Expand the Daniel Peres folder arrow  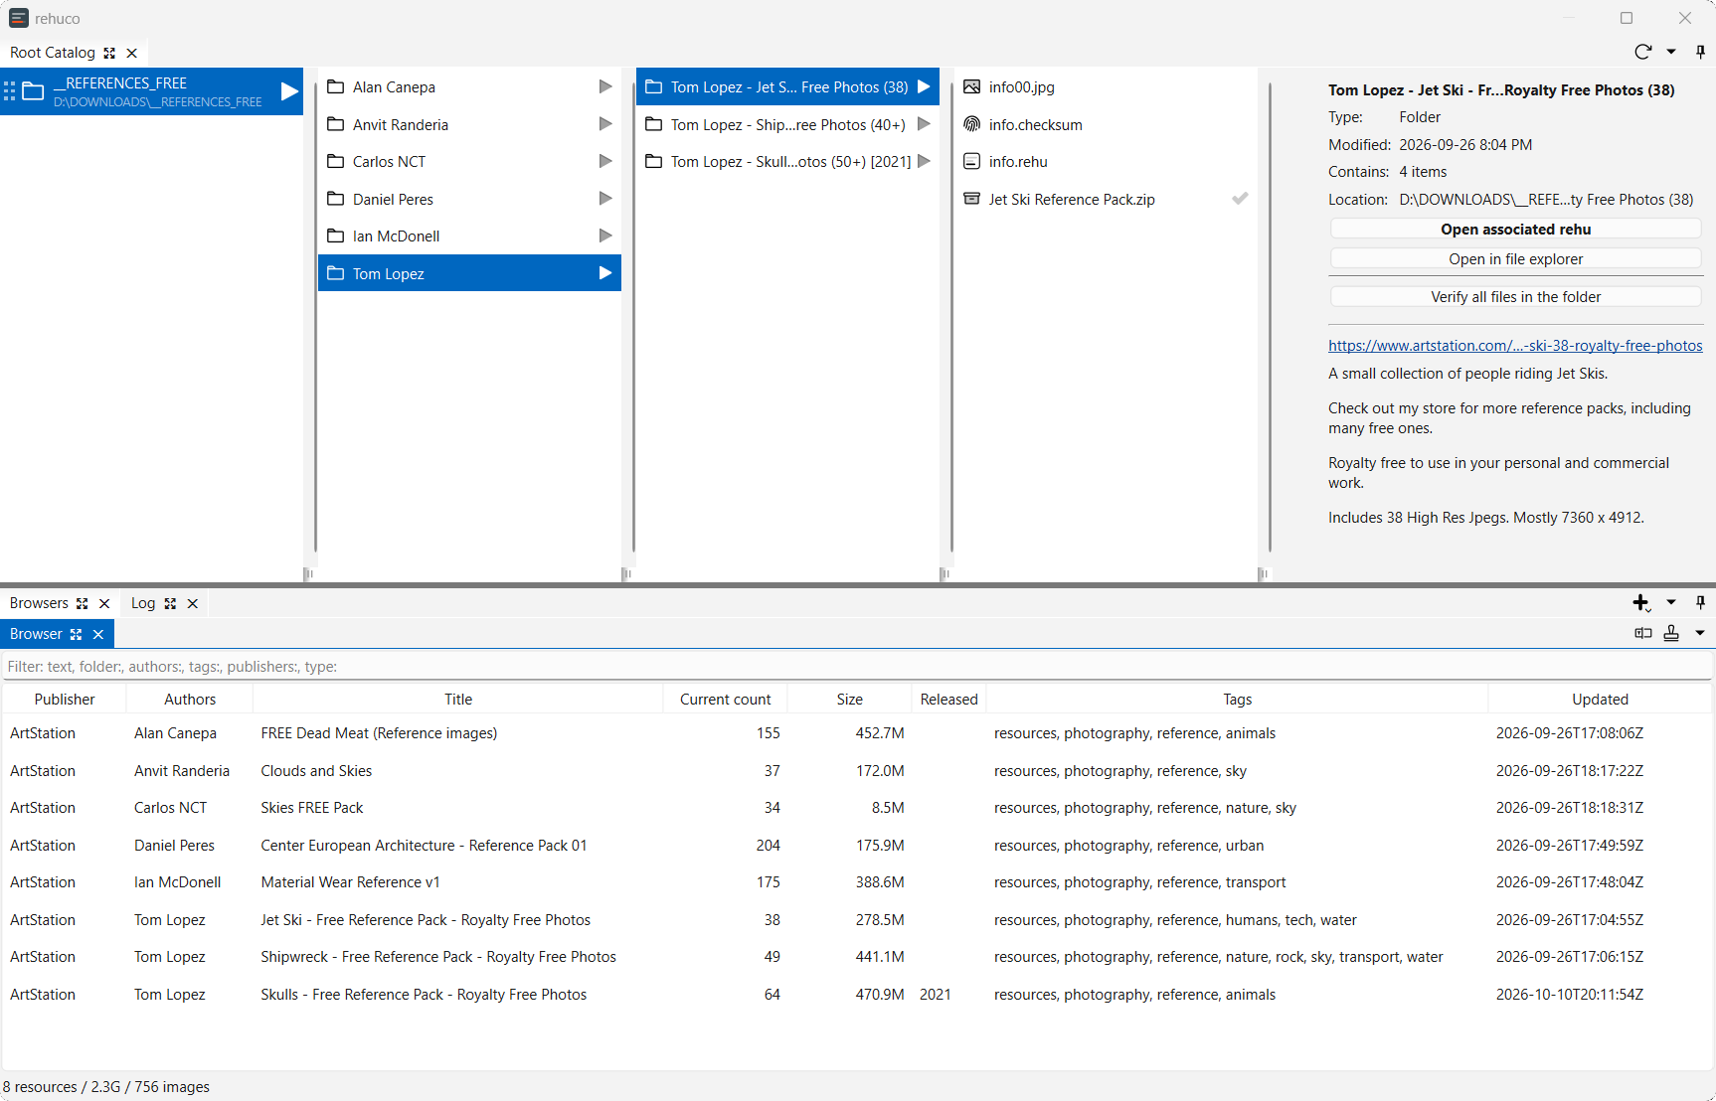pos(604,199)
